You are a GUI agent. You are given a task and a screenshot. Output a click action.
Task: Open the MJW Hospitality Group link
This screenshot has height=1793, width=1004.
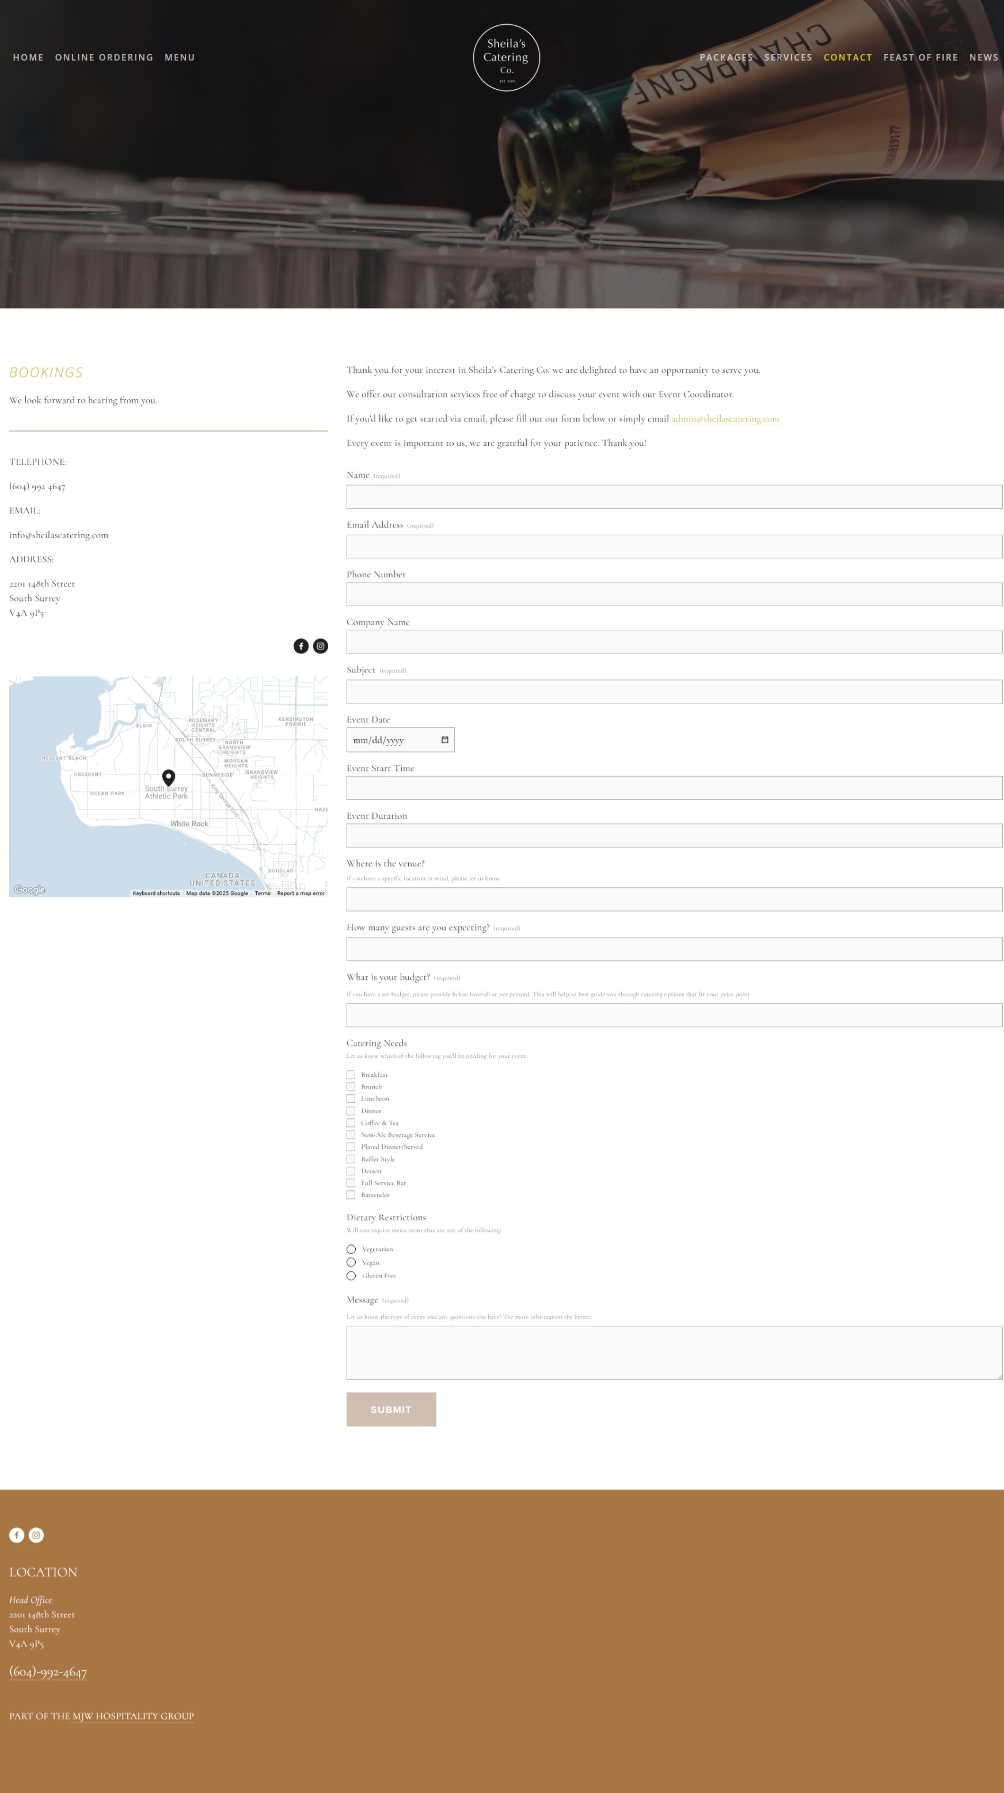tap(133, 1716)
